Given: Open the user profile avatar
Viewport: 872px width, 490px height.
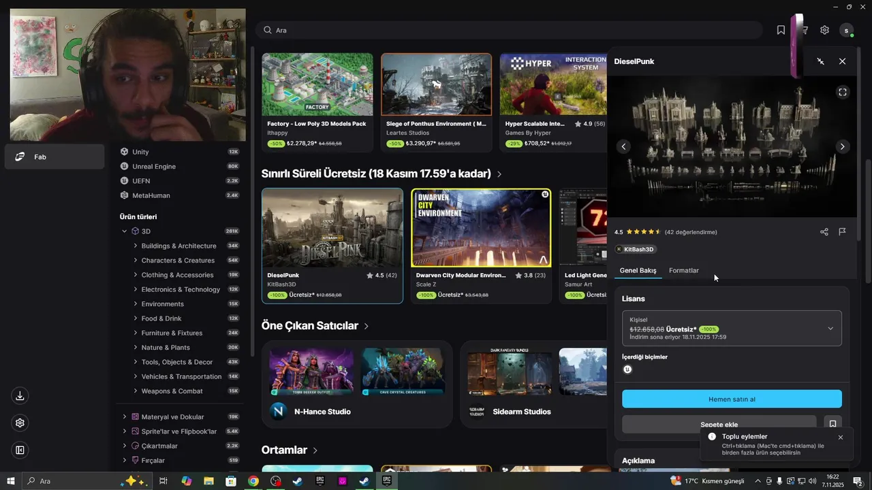Looking at the screenshot, I should tap(847, 30).
